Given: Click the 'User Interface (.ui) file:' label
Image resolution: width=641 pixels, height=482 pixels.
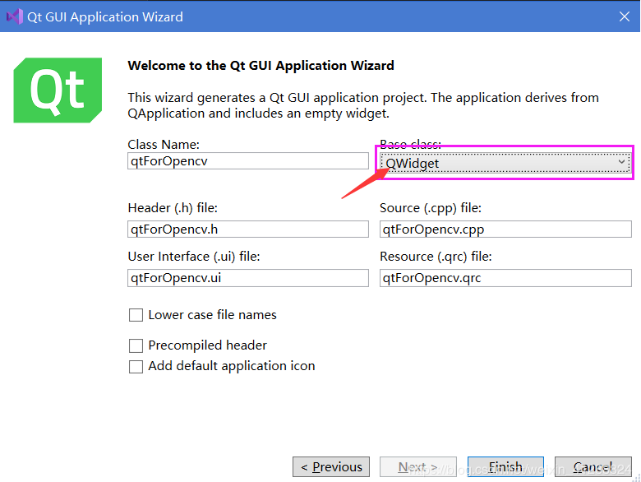Looking at the screenshot, I should (194, 257).
